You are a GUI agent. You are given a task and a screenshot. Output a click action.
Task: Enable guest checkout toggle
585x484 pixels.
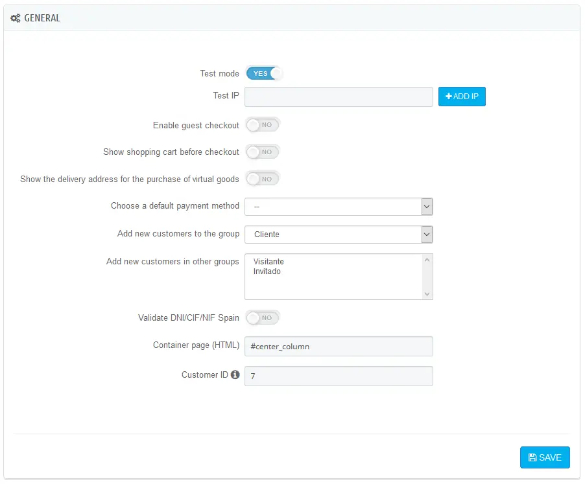tap(263, 125)
